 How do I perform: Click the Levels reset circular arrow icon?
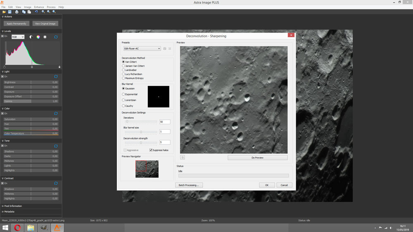click(x=56, y=37)
